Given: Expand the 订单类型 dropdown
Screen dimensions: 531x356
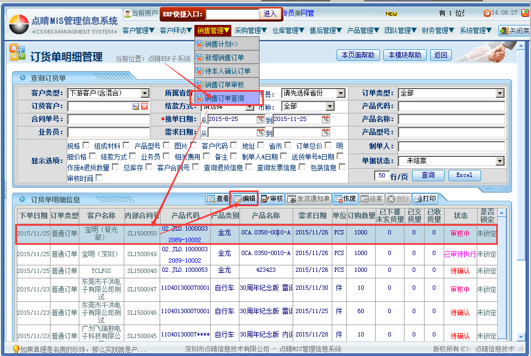Looking at the screenshot, I should click(500, 93).
